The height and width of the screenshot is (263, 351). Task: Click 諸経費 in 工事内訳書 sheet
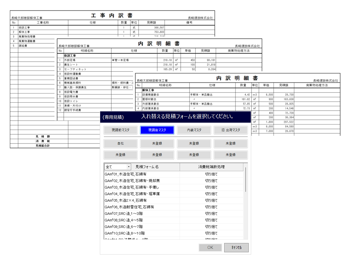23,46
